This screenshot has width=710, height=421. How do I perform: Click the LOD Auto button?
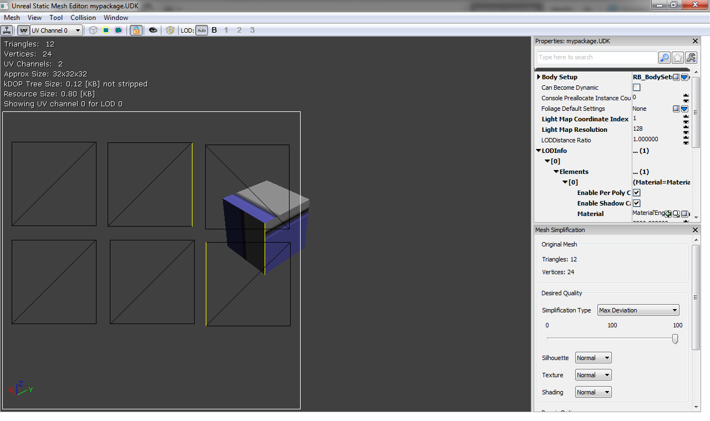(201, 30)
